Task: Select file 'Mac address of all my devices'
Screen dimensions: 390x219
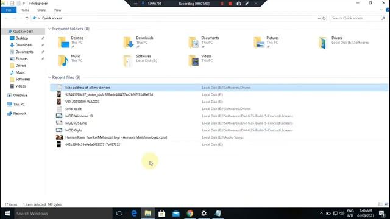Action: point(219,88)
